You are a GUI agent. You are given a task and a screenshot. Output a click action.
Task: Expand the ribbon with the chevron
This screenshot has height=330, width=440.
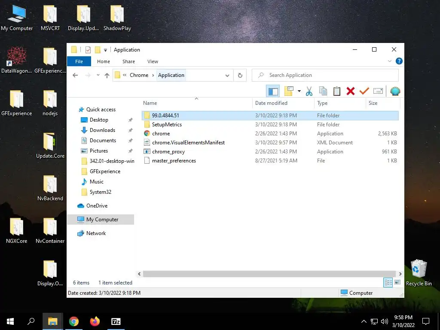coord(389,61)
